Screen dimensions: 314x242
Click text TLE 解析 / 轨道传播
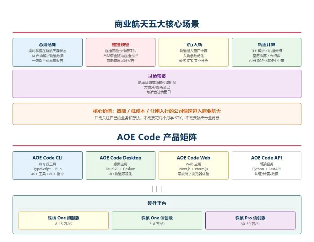(x=266, y=51)
